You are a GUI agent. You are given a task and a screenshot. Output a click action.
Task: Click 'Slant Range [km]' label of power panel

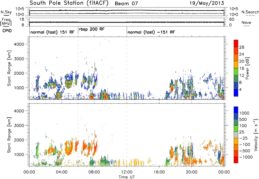coord(9,68)
